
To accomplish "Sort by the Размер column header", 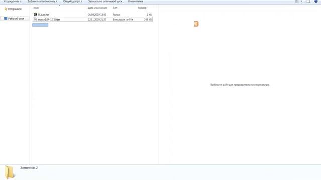I will 142,8.
